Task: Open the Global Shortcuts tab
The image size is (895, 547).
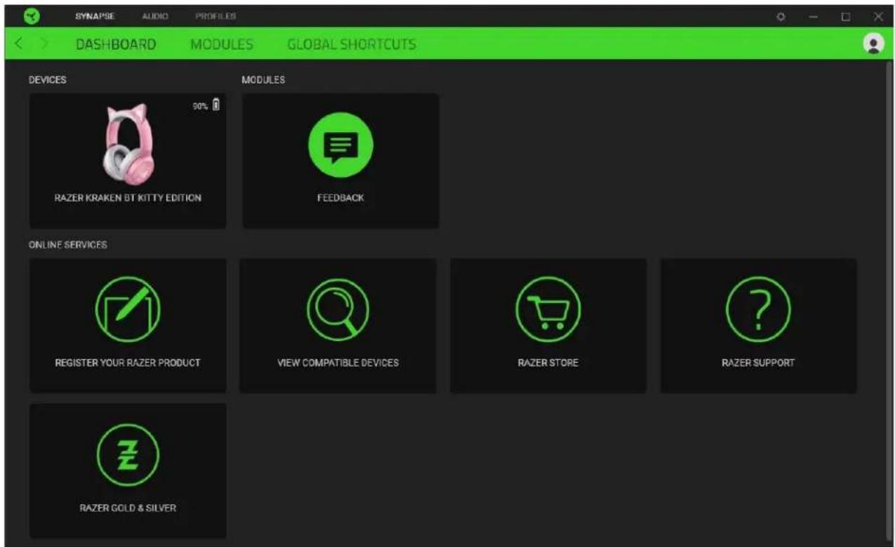Action: [351, 45]
